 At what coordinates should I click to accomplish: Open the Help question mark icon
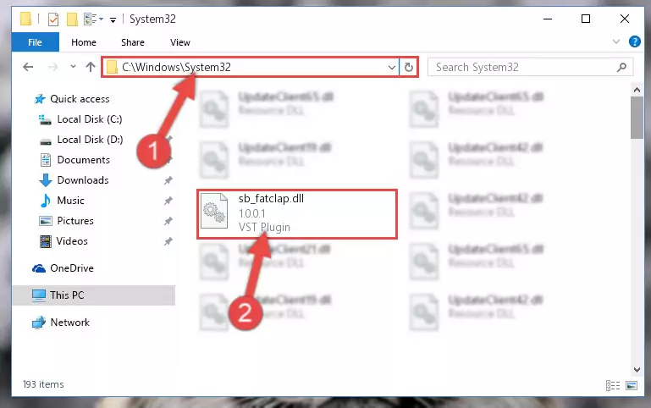click(634, 41)
